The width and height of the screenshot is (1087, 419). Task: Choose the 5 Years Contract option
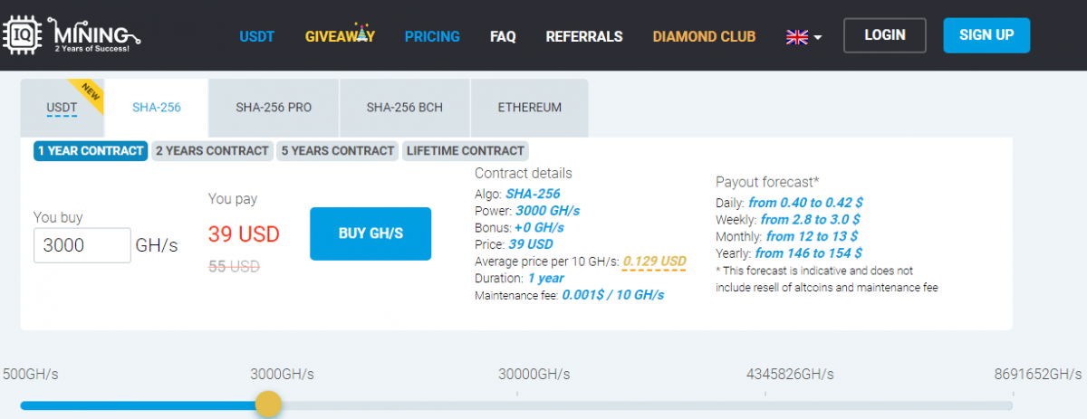coord(338,151)
